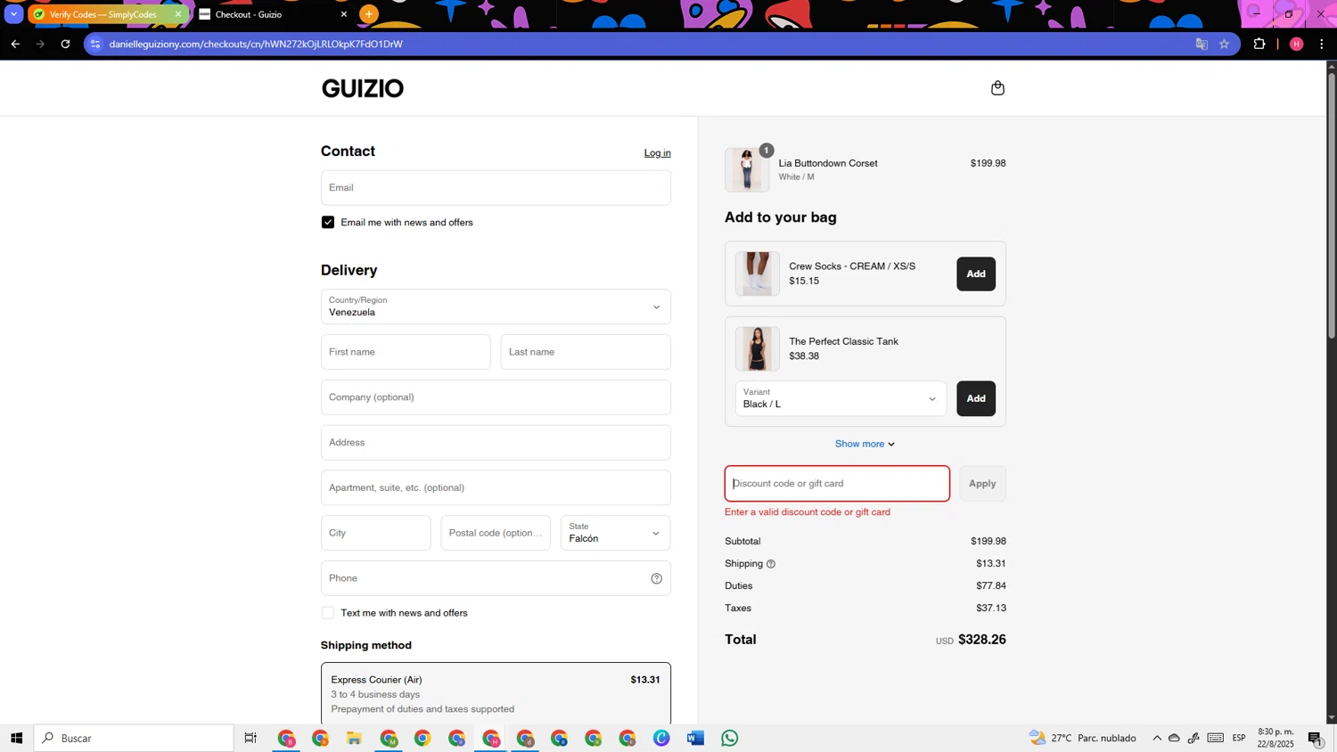This screenshot has height=752, width=1337.
Task: Click the Phone field
Action: [x=496, y=578]
